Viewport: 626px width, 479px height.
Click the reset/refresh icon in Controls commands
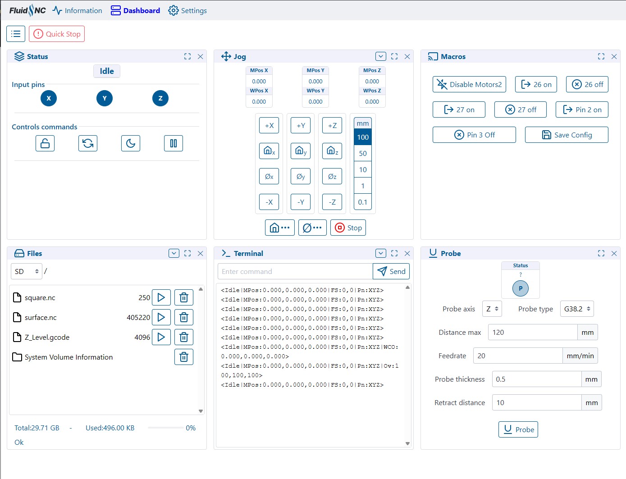pyautogui.click(x=88, y=143)
